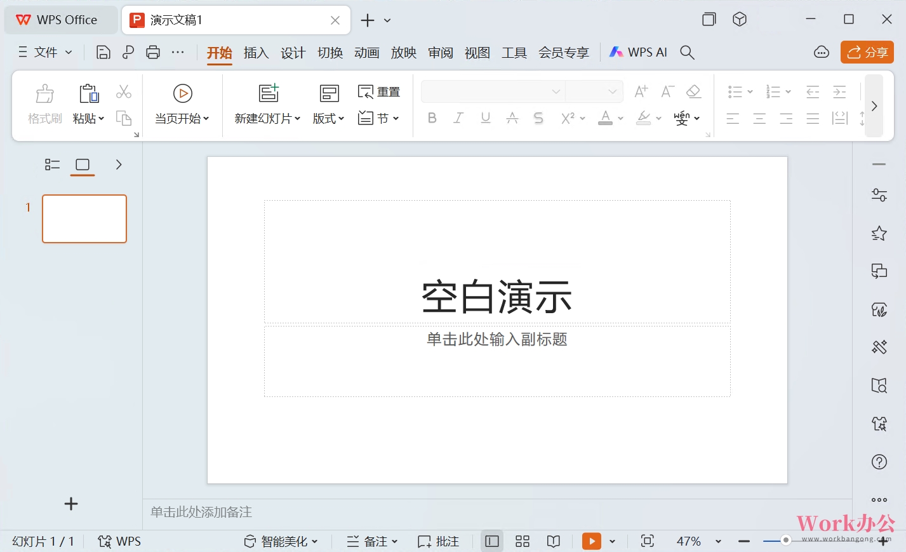Image resolution: width=906 pixels, height=552 pixels.
Task: Click the Cut scissors icon
Action: [x=124, y=92]
